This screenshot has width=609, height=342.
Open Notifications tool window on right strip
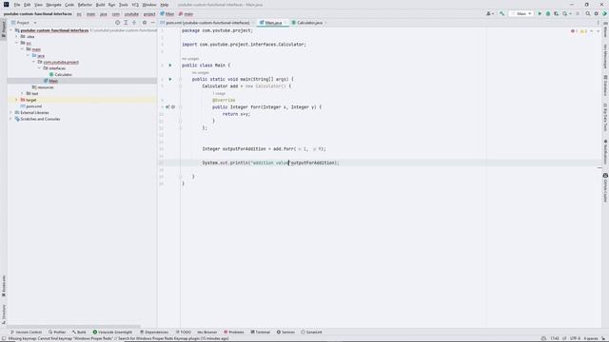pyautogui.click(x=605, y=152)
